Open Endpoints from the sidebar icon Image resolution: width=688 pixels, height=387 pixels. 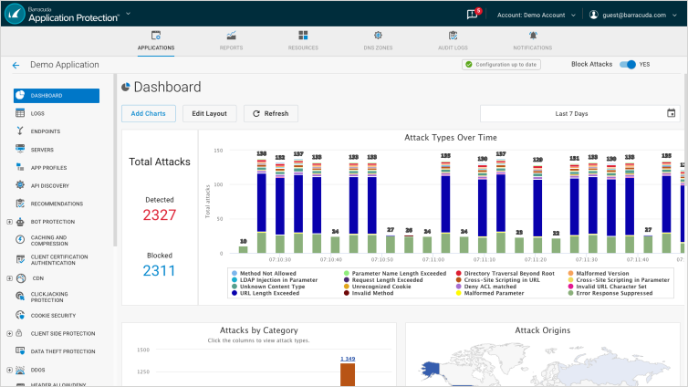click(20, 131)
